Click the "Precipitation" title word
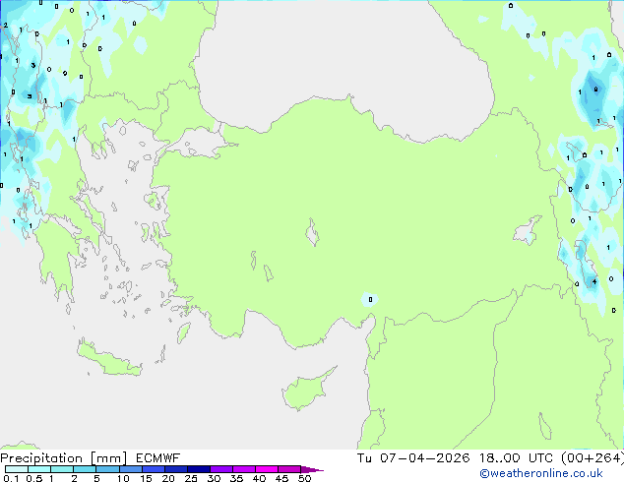624x482 pixels. (x=41, y=458)
